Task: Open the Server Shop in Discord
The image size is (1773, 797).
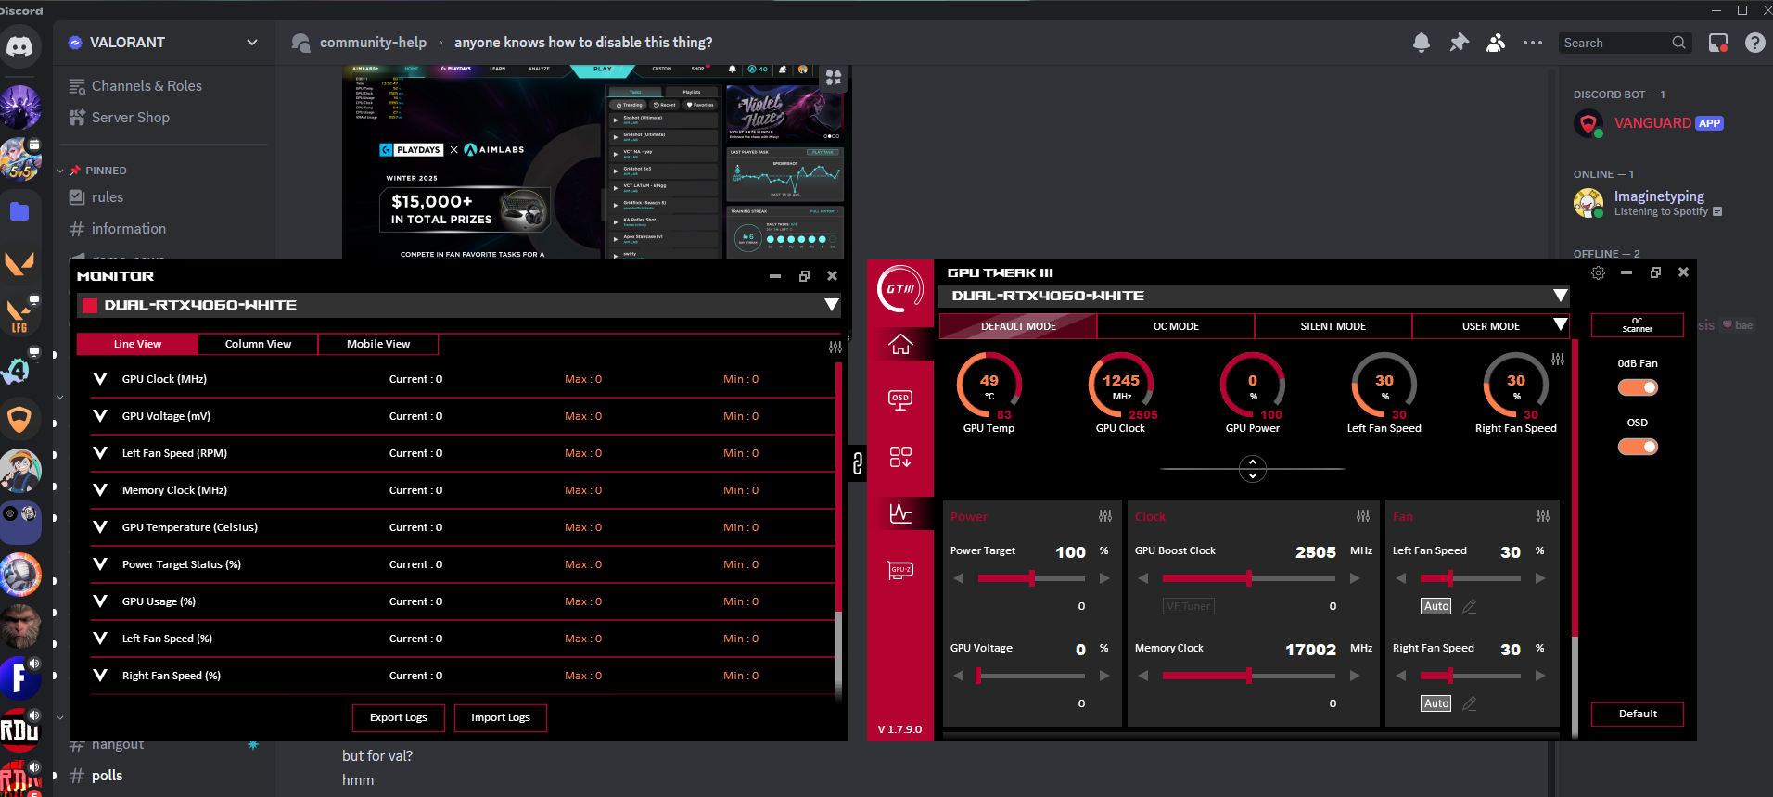Action: click(131, 118)
